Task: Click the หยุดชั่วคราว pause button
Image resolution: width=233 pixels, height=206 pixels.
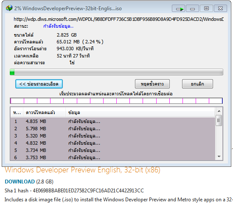Action: pyautogui.click(x=152, y=84)
